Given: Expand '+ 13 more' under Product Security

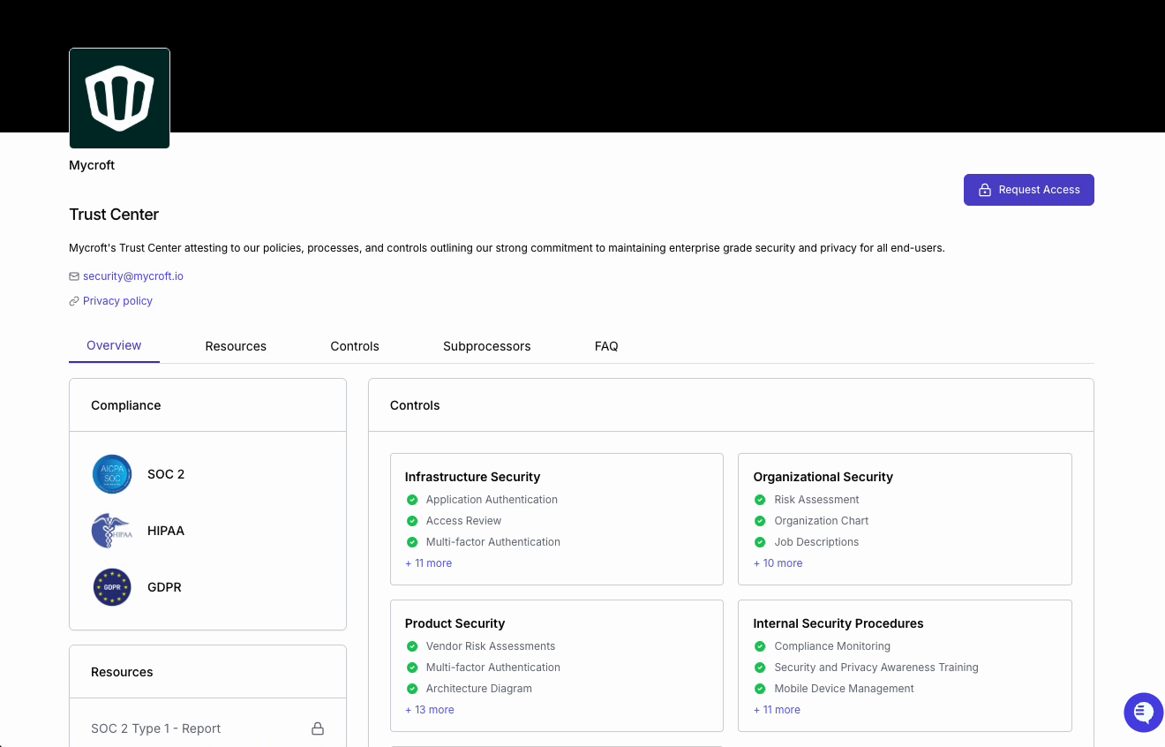Looking at the screenshot, I should tap(429, 710).
